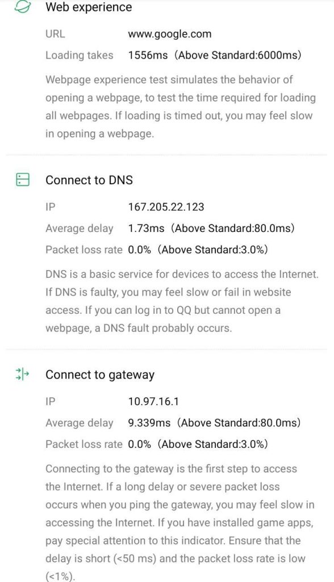Click the 'Loading takes' label

(80, 55)
